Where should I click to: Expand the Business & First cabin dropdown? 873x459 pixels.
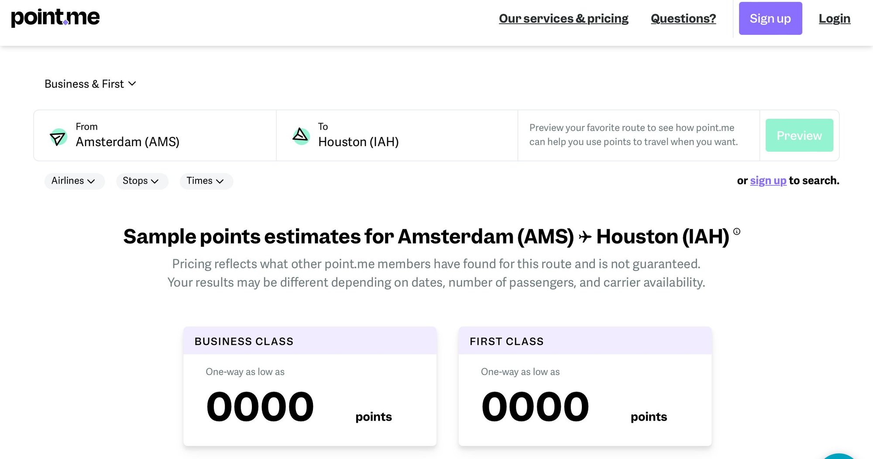pos(90,84)
